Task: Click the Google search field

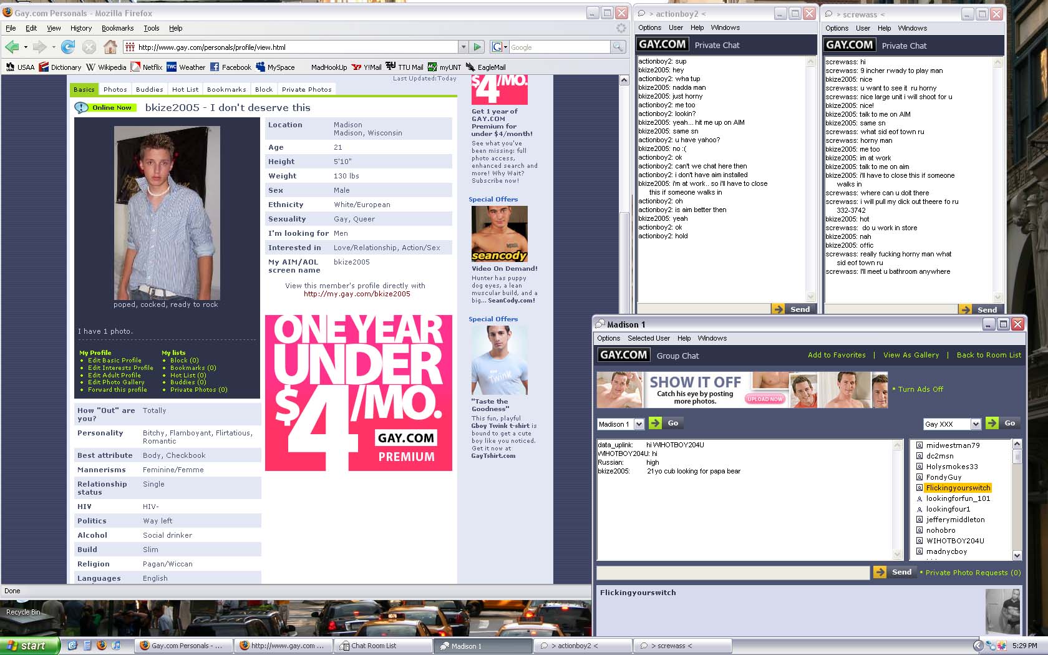Action: [x=560, y=47]
